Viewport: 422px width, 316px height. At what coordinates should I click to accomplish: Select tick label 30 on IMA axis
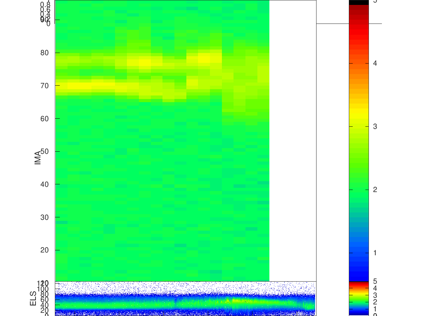coord(45,217)
